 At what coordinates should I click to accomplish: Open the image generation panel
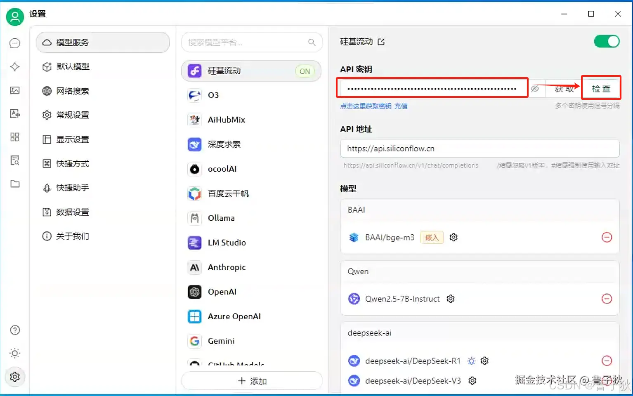click(x=15, y=91)
